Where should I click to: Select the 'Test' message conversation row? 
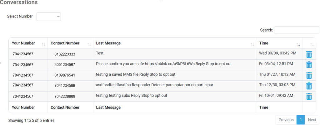click(x=162, y=54)
